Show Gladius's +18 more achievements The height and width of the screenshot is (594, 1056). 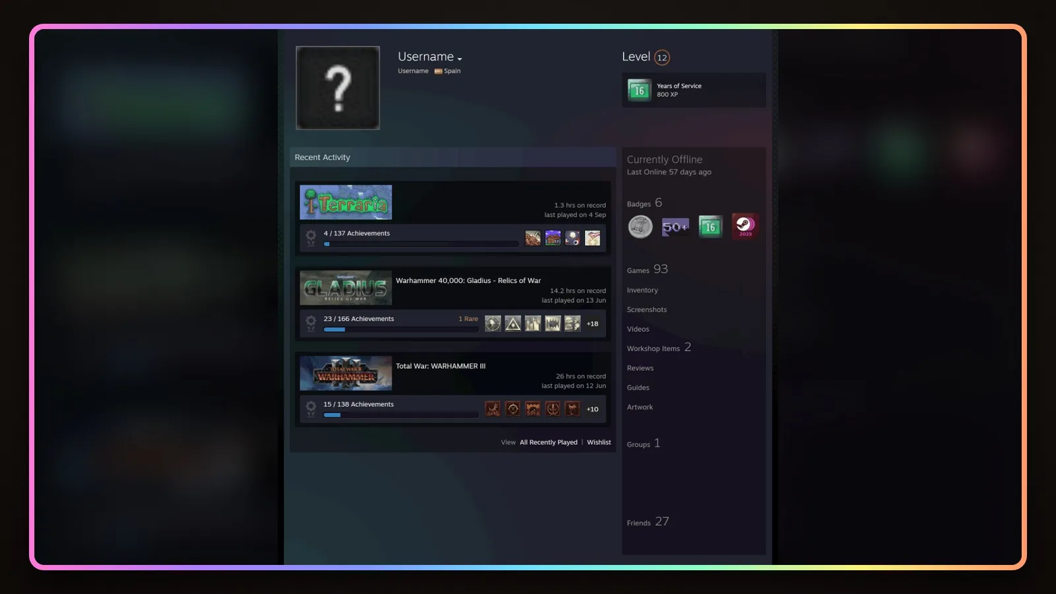(x=593, y=323)
